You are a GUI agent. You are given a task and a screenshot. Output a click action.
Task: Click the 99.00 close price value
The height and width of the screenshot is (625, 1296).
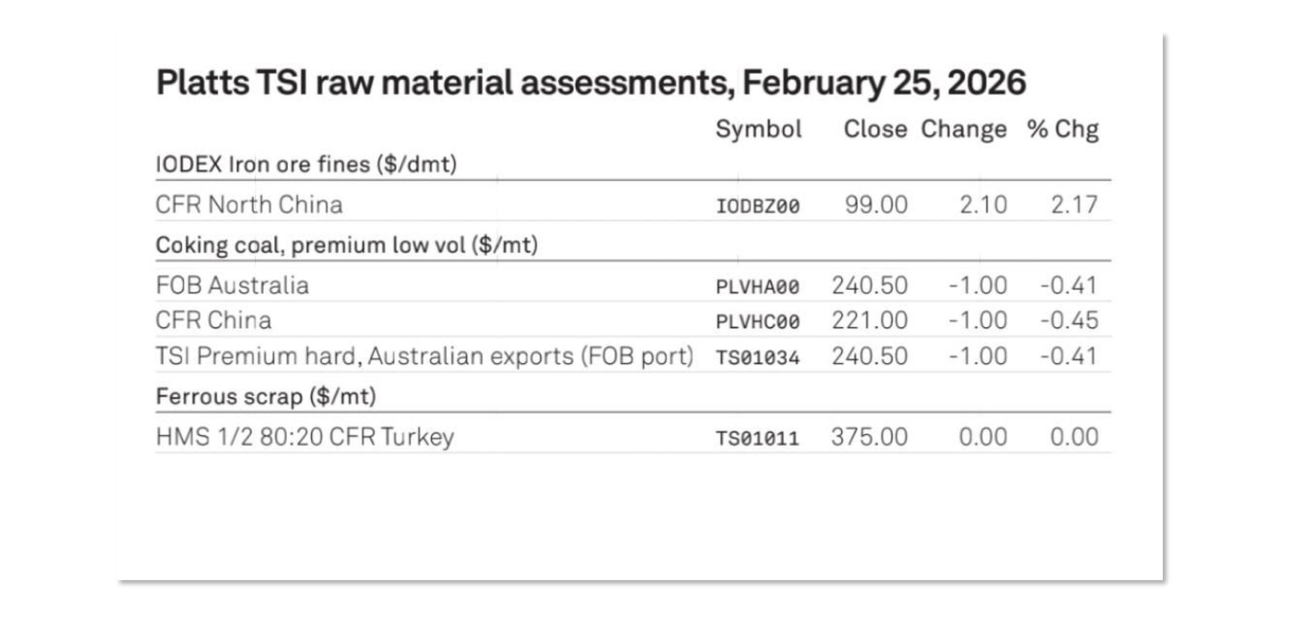876,205
